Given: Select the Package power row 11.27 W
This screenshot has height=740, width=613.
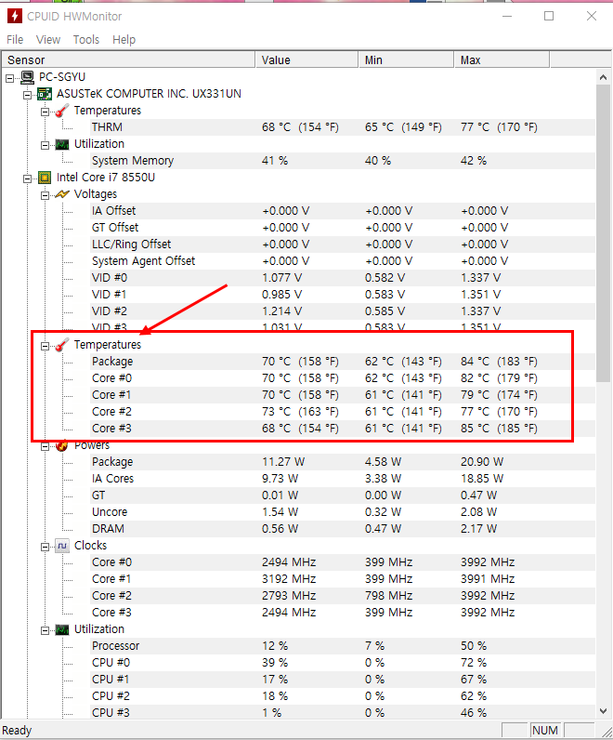Looking at the screenshot, I should [343, 462].
